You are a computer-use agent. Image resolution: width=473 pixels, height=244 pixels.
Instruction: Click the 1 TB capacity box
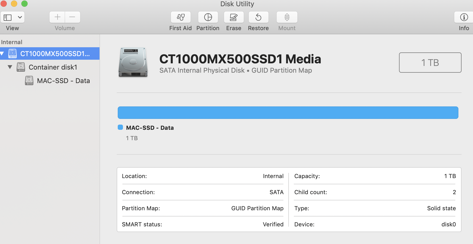(430, 63)
